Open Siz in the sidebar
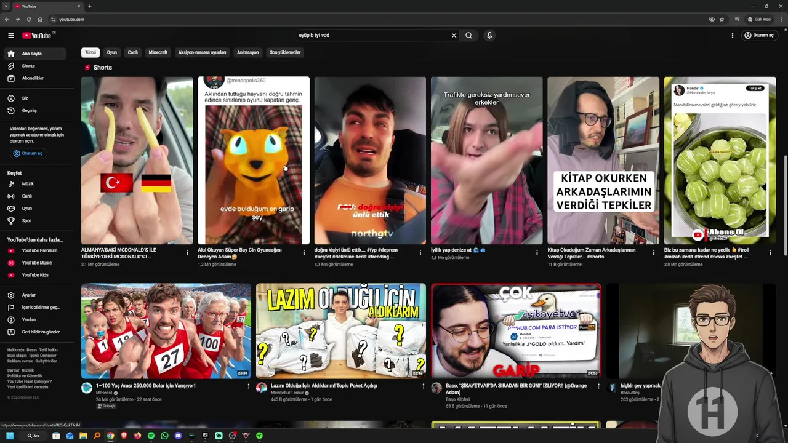 [34, 98]
